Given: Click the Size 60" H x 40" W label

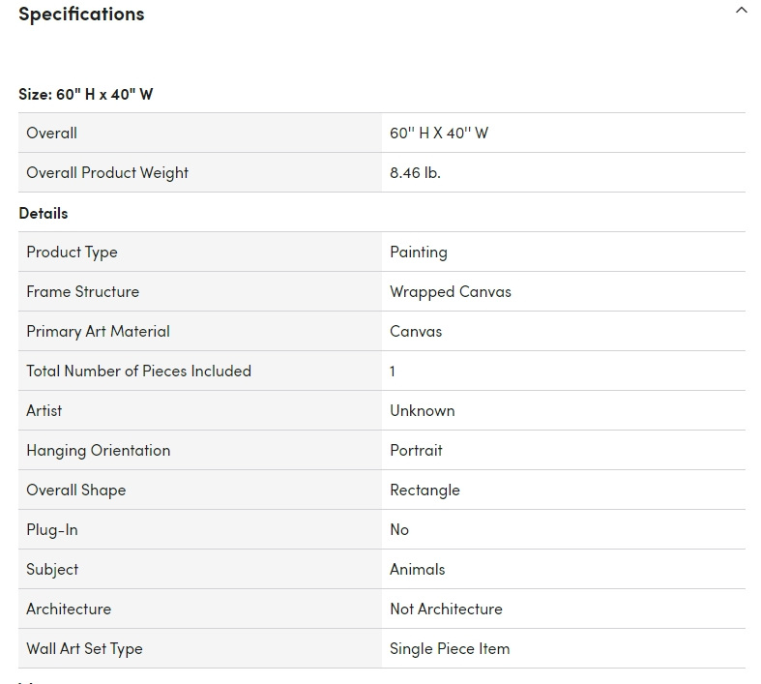Looking at the screenshot, I should click(86, 94).
